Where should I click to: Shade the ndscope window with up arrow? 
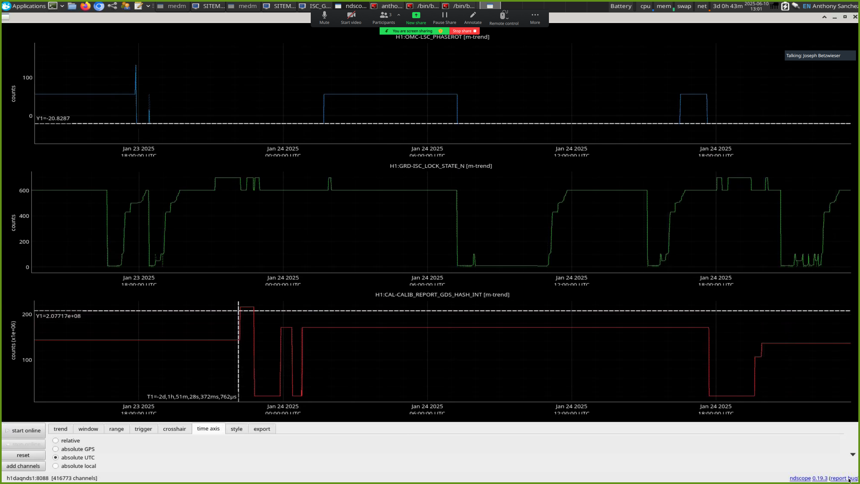824,17
